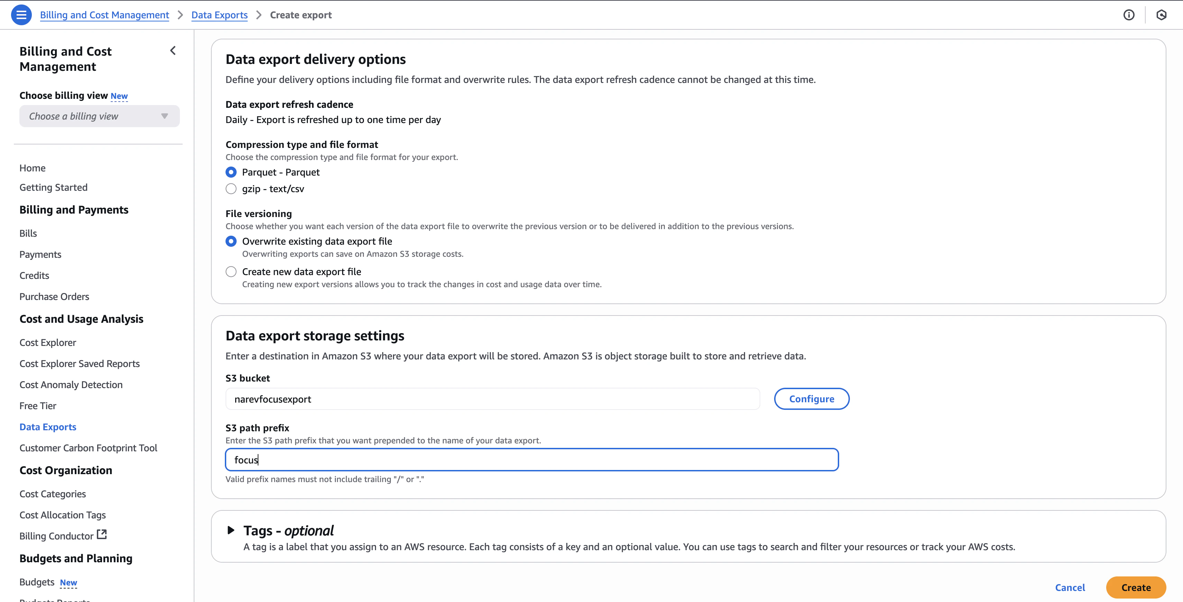Collapse the Billing and Cost Management sidebar
Viewport: 1183px width, 602px height.
coord(173,50)
